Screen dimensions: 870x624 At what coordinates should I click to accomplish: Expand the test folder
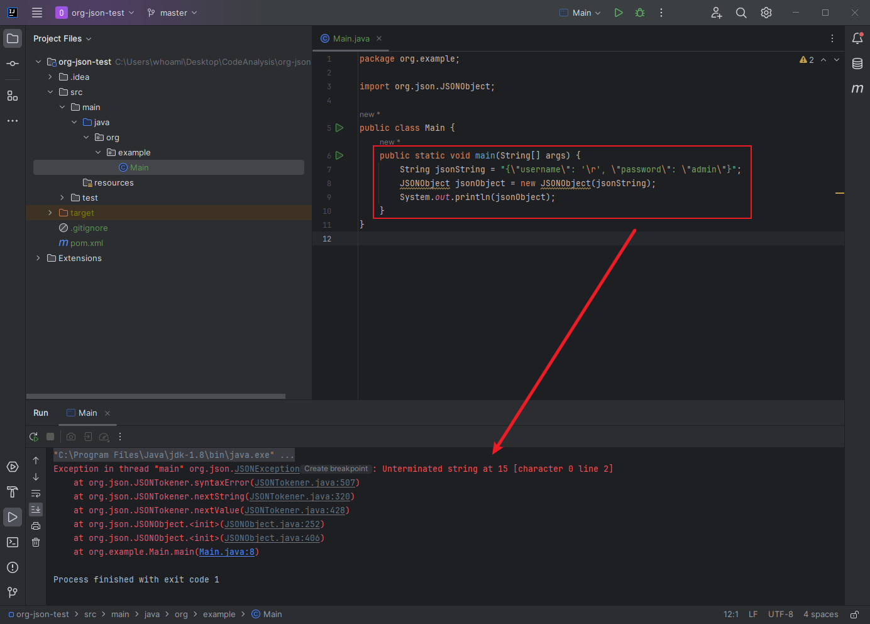62,198
